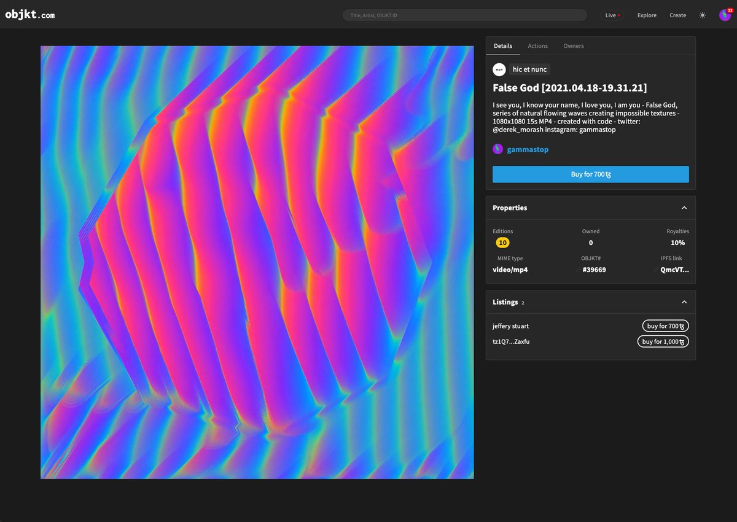This screenshot has width=737, height=522.
Task: Open the IPFS link QmcVT...
Action: coord(674,270)
